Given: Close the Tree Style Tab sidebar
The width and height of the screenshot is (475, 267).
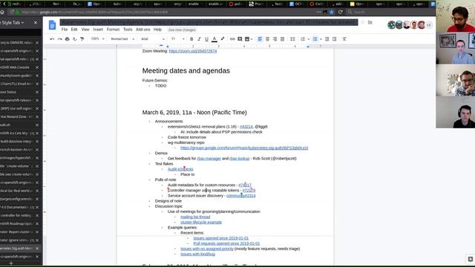Looking at the screenshot, I should (36, 23).
